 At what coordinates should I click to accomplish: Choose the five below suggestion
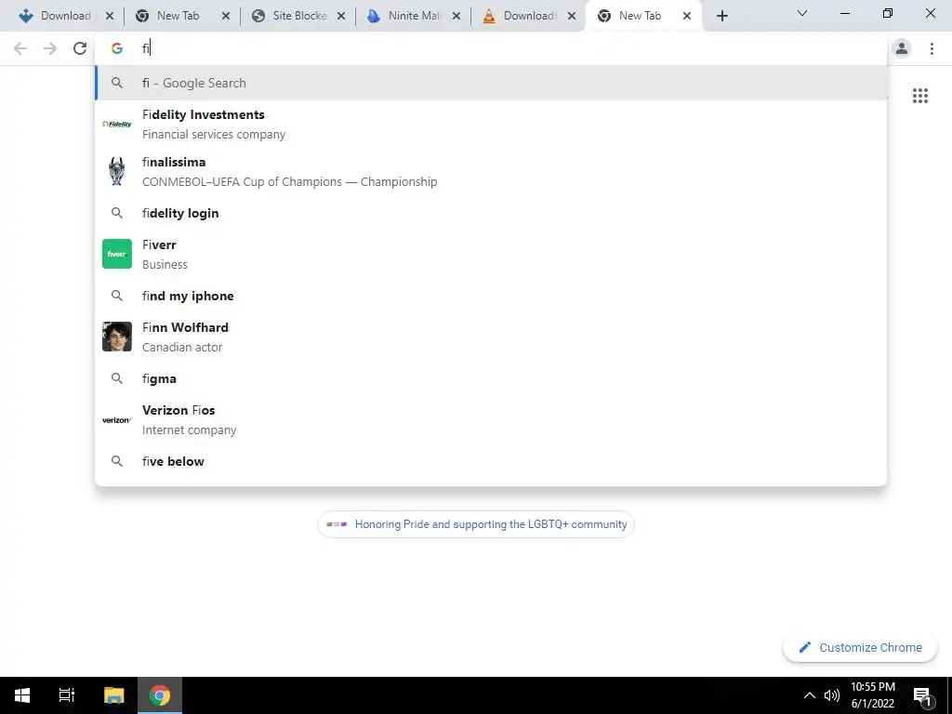tap(491, 461)
